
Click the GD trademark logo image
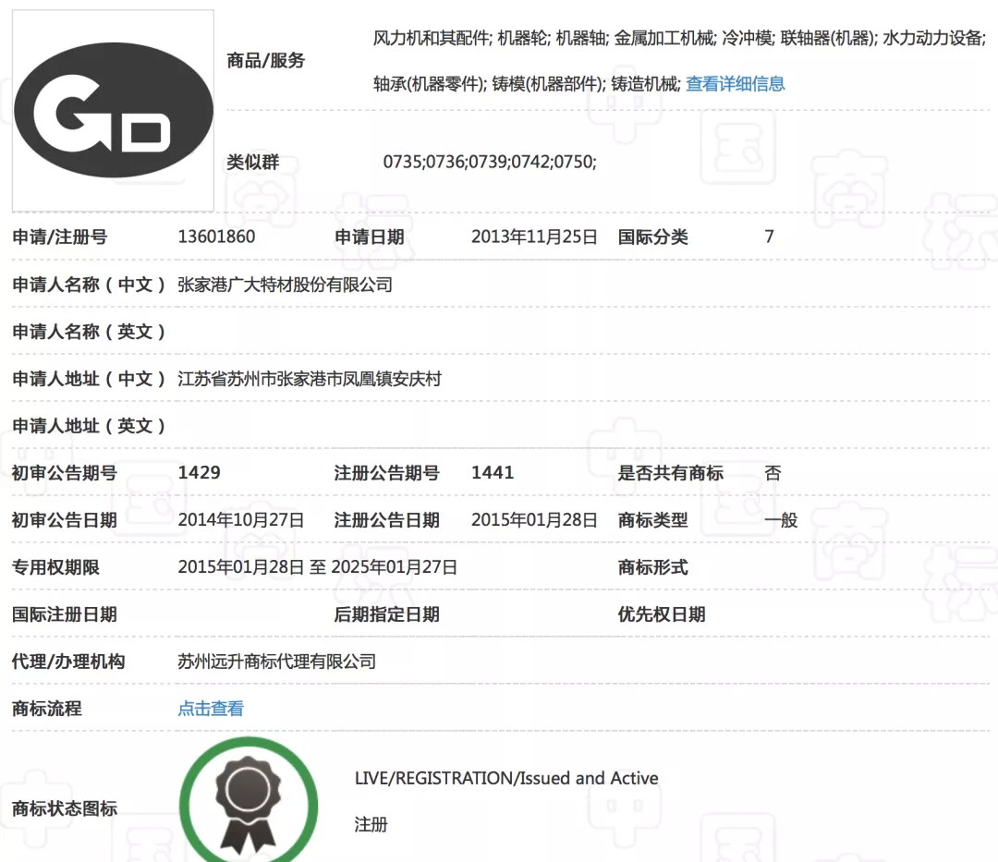[114, 110]
